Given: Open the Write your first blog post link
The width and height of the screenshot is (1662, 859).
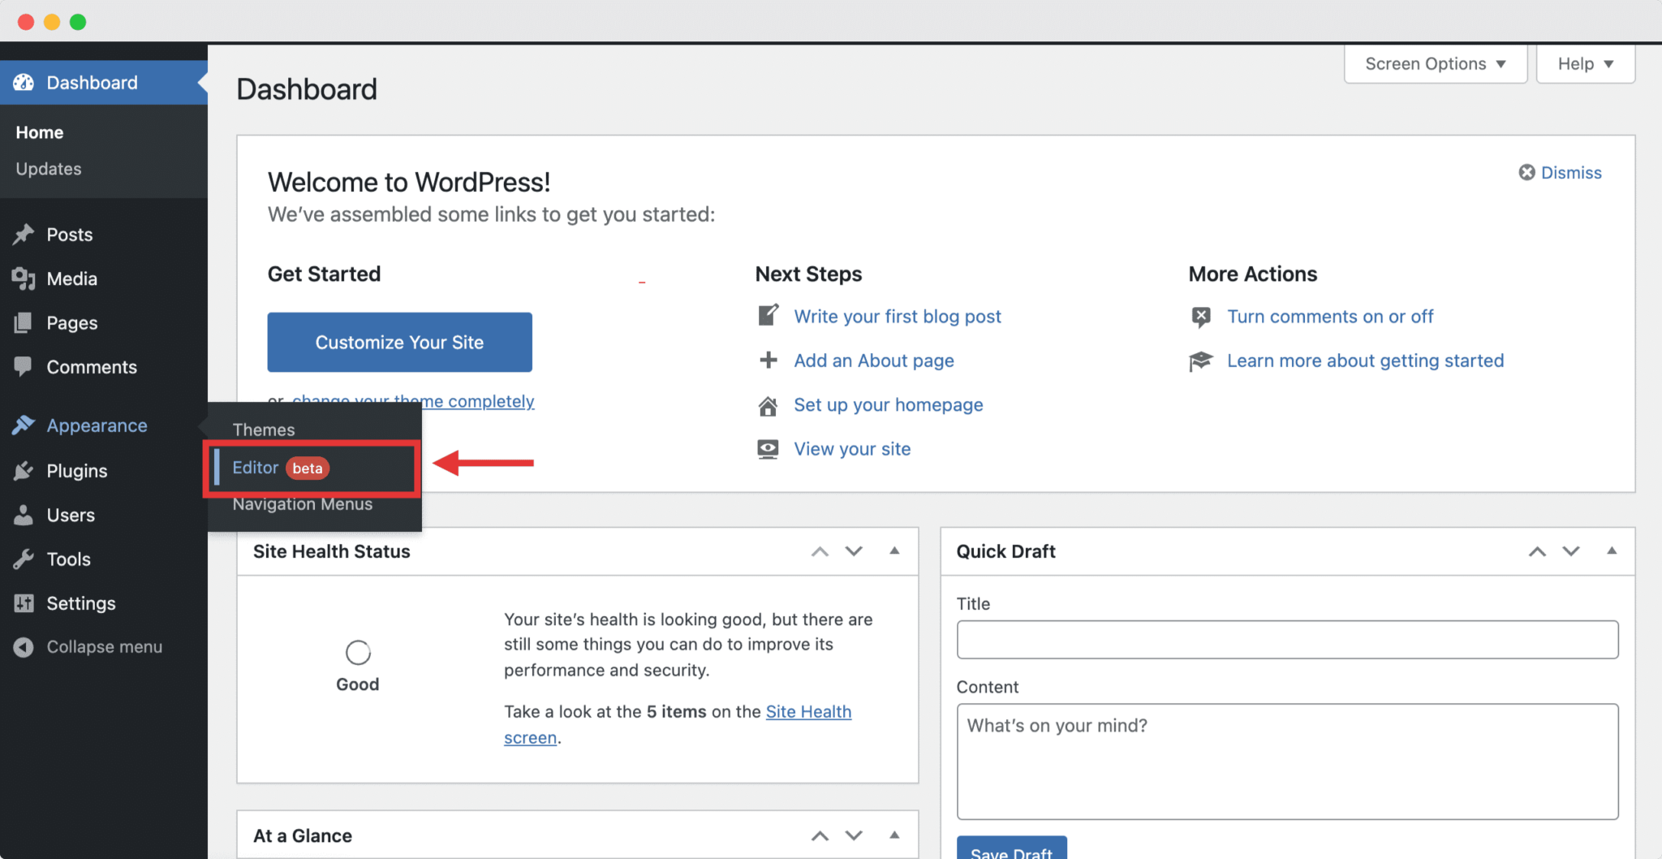Looking at the screenshot, I should (x=897, y=317).
